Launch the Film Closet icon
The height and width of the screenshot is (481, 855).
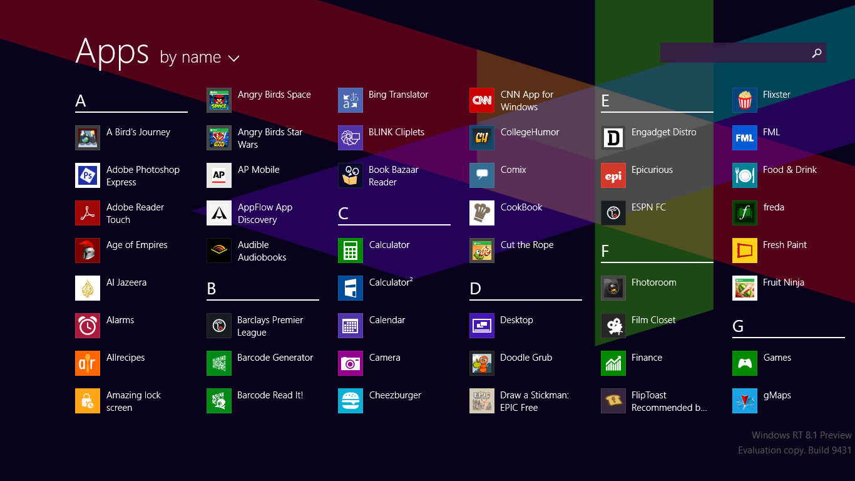point(613,326)
